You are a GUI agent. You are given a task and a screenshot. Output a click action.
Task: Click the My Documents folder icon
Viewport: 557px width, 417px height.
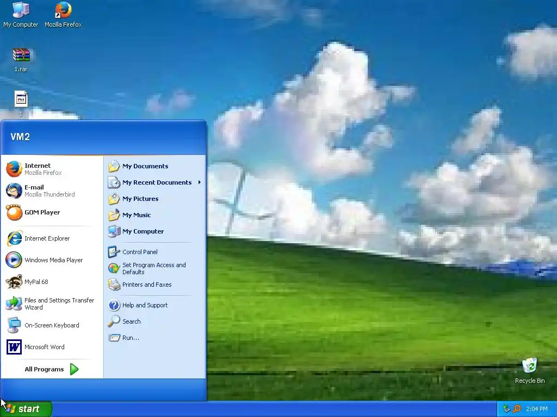[114, 166]
